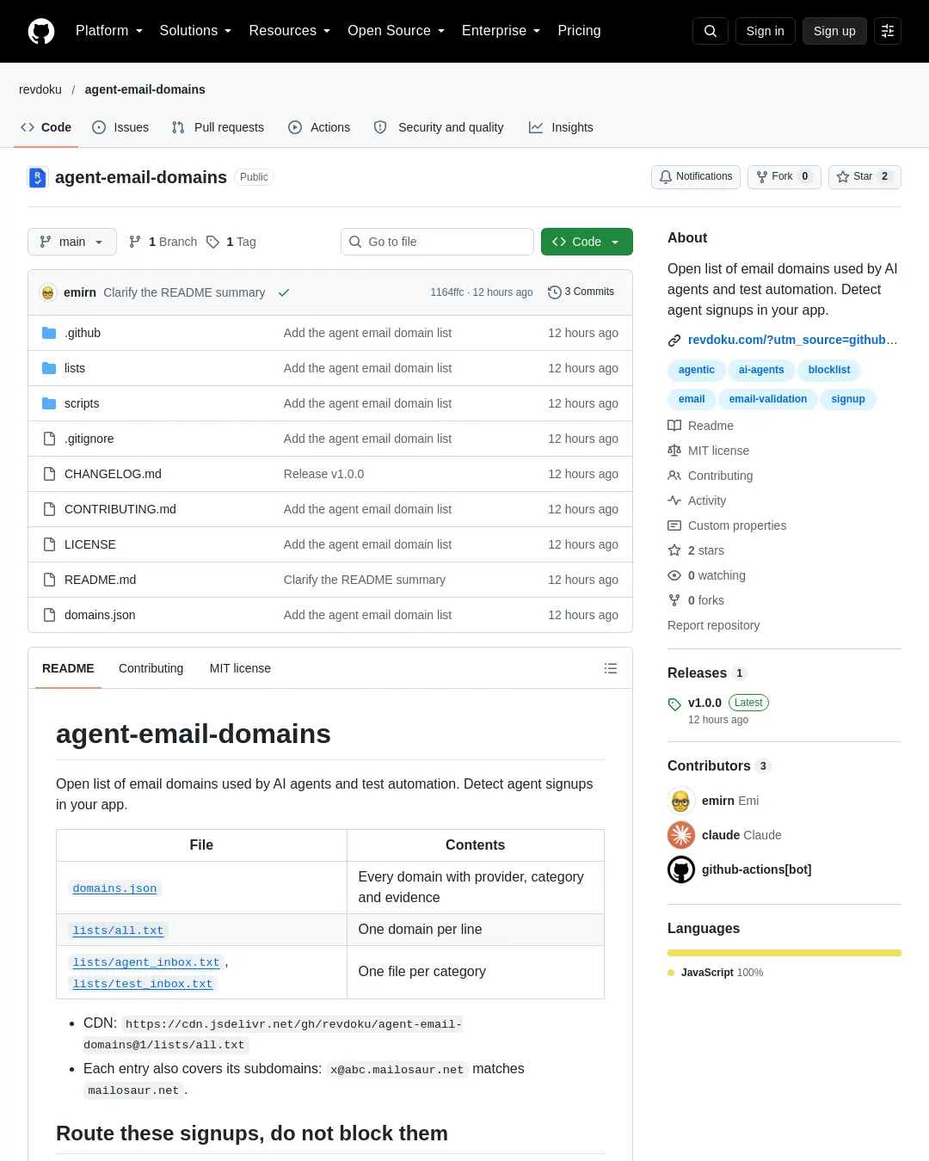Image resolution: width=929 pixels, height=1161 pixels.
Task: Open the green Code dropdown
Action: click(587, 242)
